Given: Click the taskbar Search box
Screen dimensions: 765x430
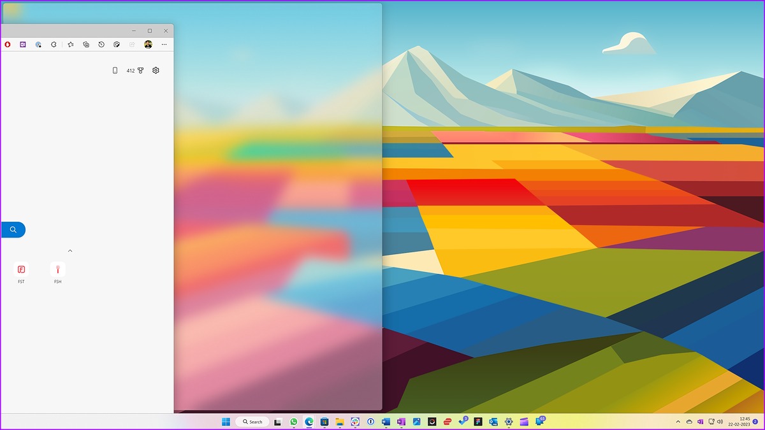Looking at the screenshot, I should point(252,422).
